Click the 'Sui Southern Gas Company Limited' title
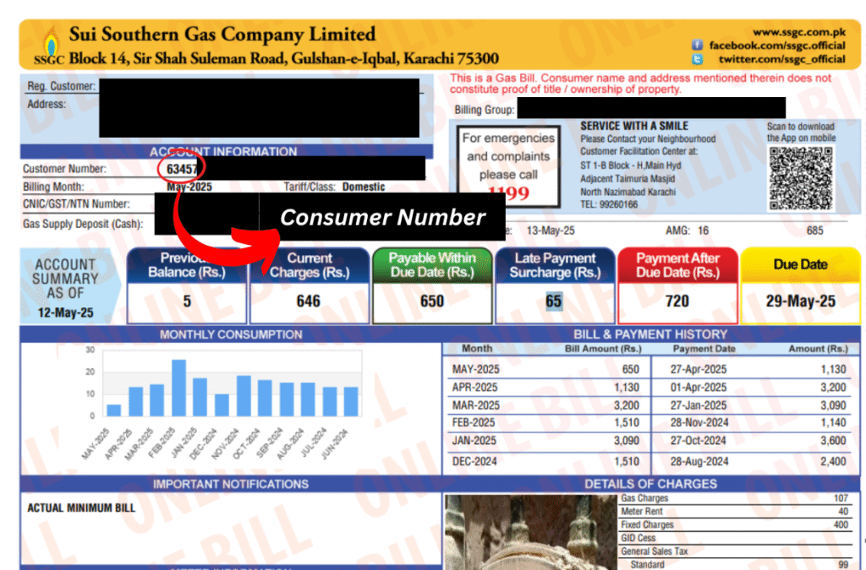This screenshot has height=570, width=866. [222, 34]
